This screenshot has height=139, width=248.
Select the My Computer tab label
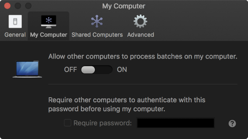49,35
